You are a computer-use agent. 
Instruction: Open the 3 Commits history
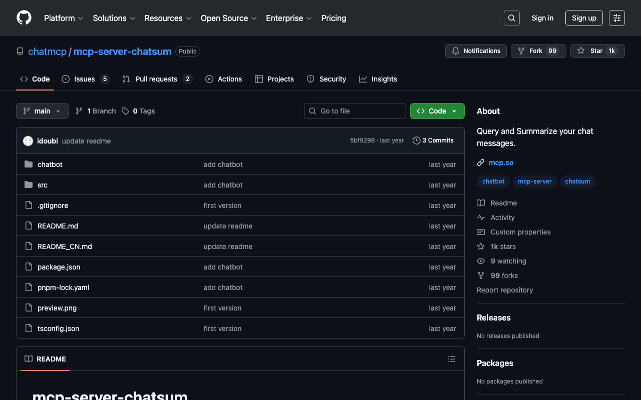tap(433, 140)
